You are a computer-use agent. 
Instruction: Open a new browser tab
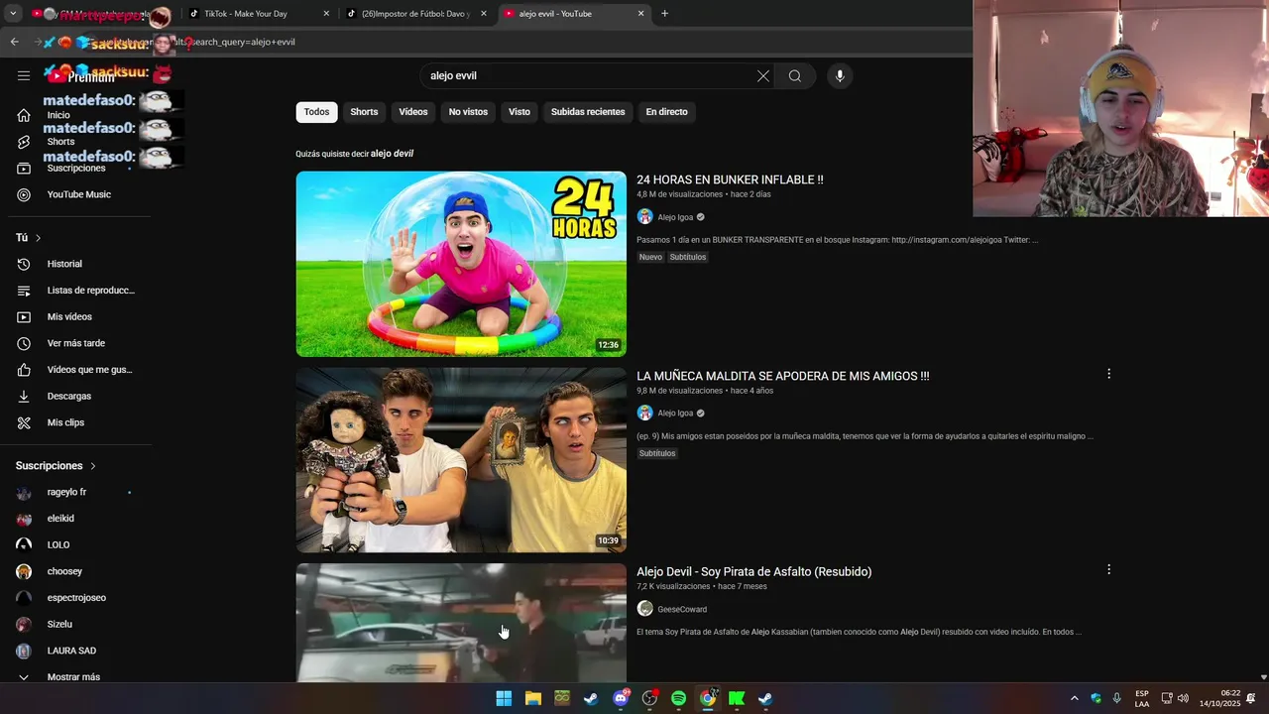[664, 14]
